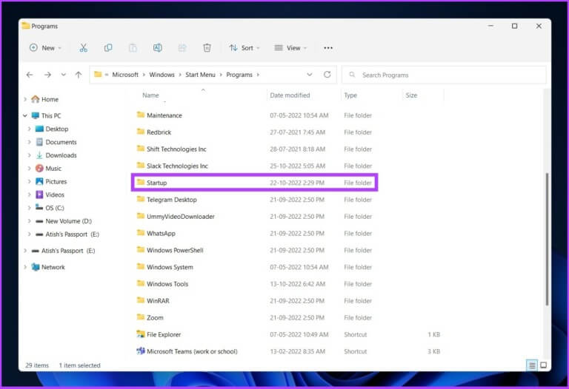Click the Paste clipboard icon
The image size is (569, 389).
[133, 48]
